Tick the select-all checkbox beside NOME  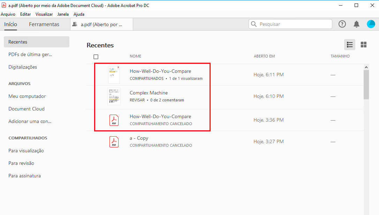96,57
